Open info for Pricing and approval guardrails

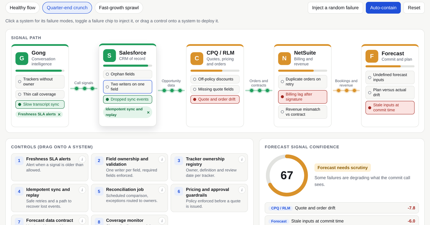click(242, 190)
